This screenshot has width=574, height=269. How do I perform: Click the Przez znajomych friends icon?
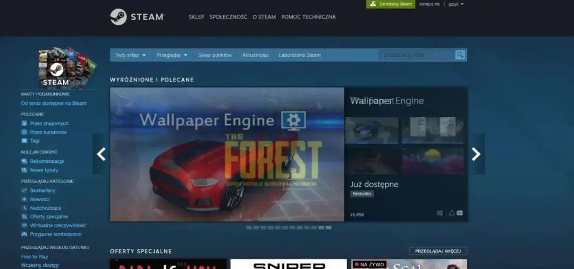point(24,123)
